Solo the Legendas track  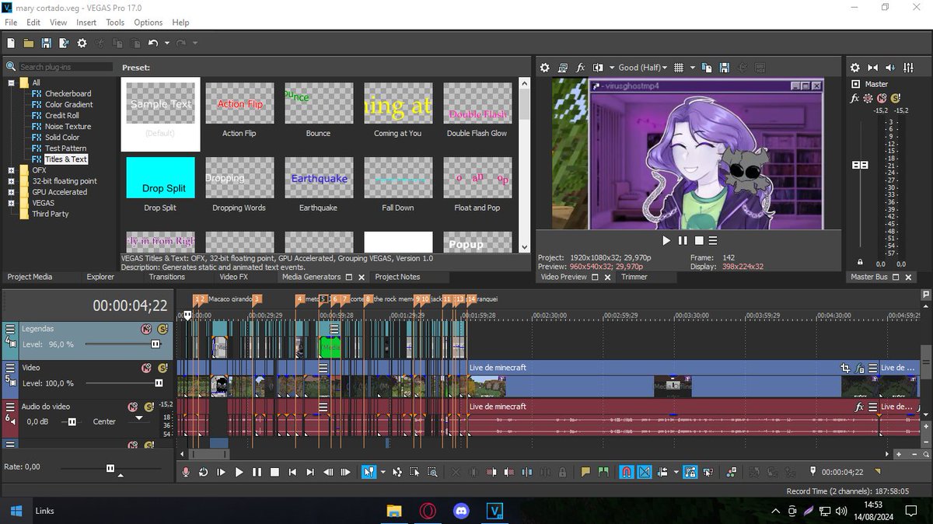point(162,329)
